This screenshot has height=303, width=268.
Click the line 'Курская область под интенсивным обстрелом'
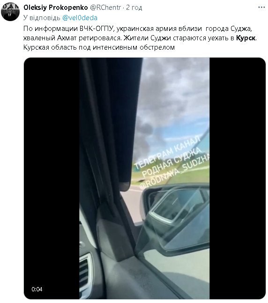(x=99, y=47)
